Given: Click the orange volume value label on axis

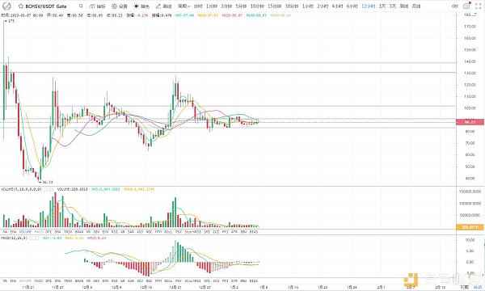Looking at the screenshot, I should tap(470, 227).
